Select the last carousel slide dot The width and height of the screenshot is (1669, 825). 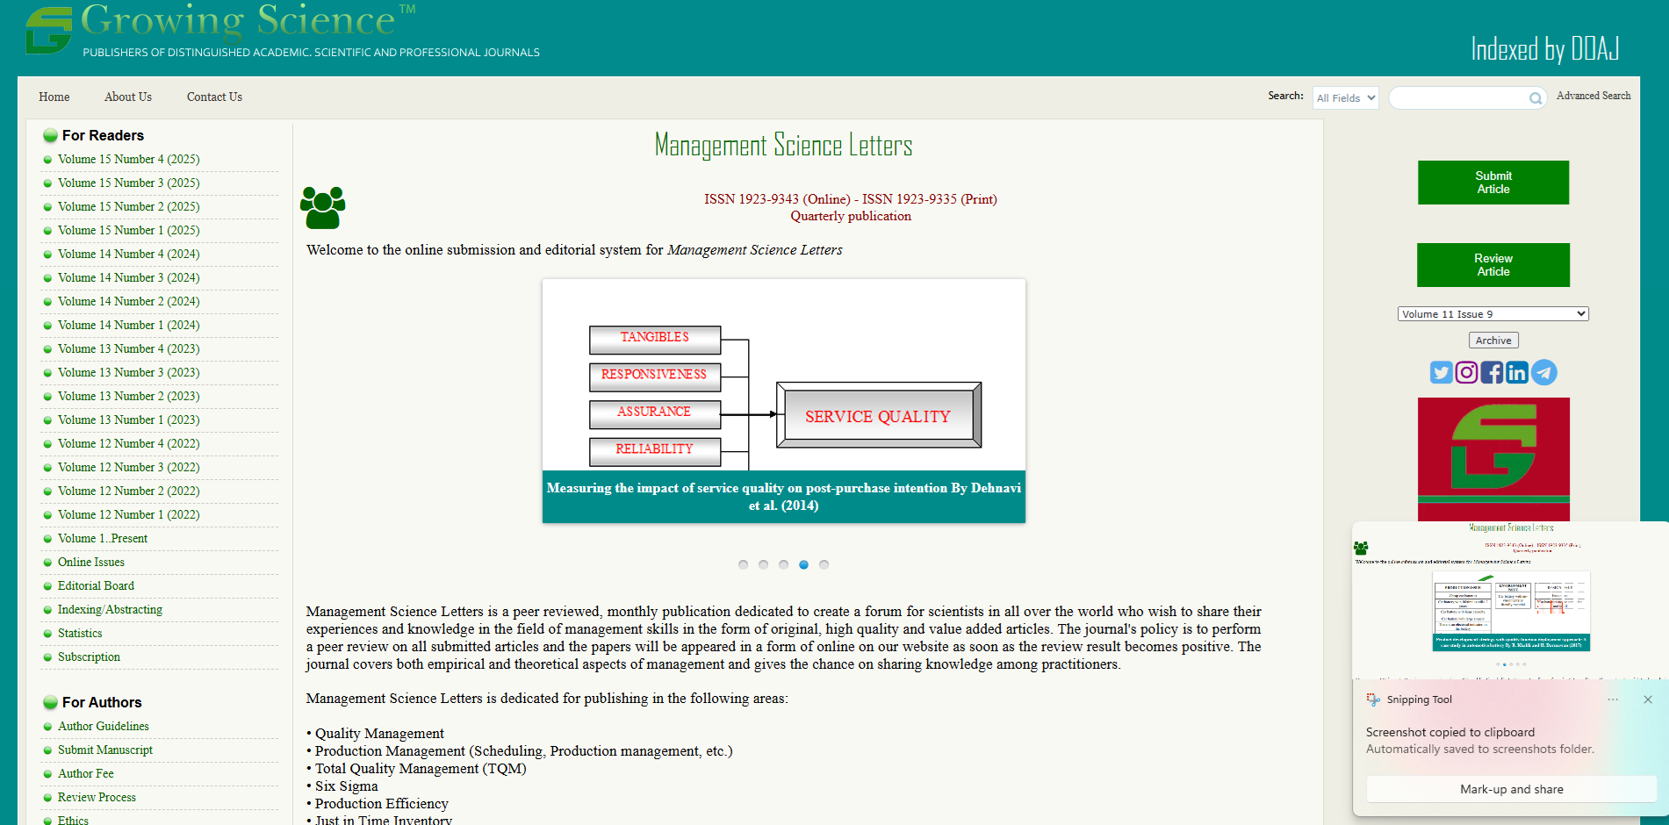click(824, 564)
